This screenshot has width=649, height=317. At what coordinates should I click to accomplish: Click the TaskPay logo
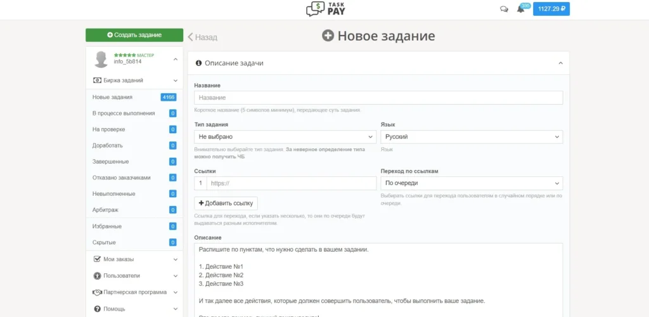tap(325, 9)
